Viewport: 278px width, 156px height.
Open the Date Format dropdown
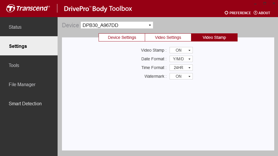181,59
